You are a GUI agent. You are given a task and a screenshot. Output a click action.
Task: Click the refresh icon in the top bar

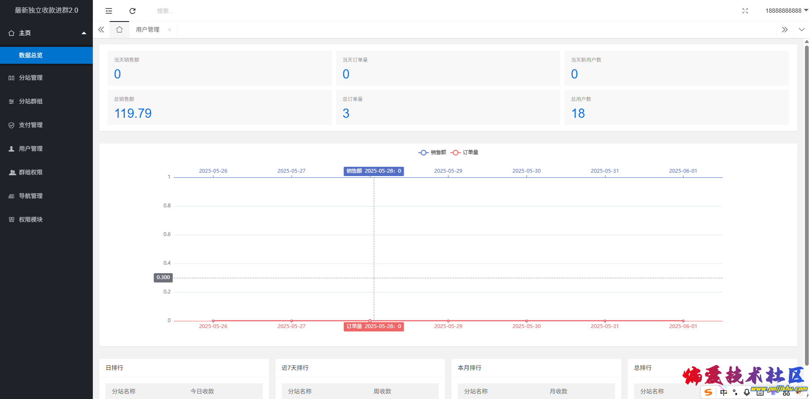[132, 11]
